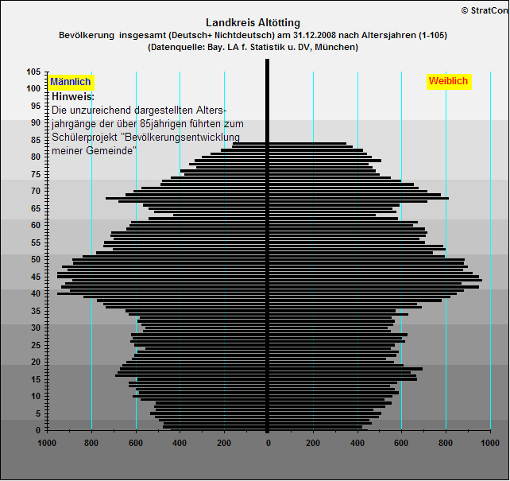The image size is (510, 481).
Task: Click the yellow Weiblich label
Action: [x=449, y=81]
